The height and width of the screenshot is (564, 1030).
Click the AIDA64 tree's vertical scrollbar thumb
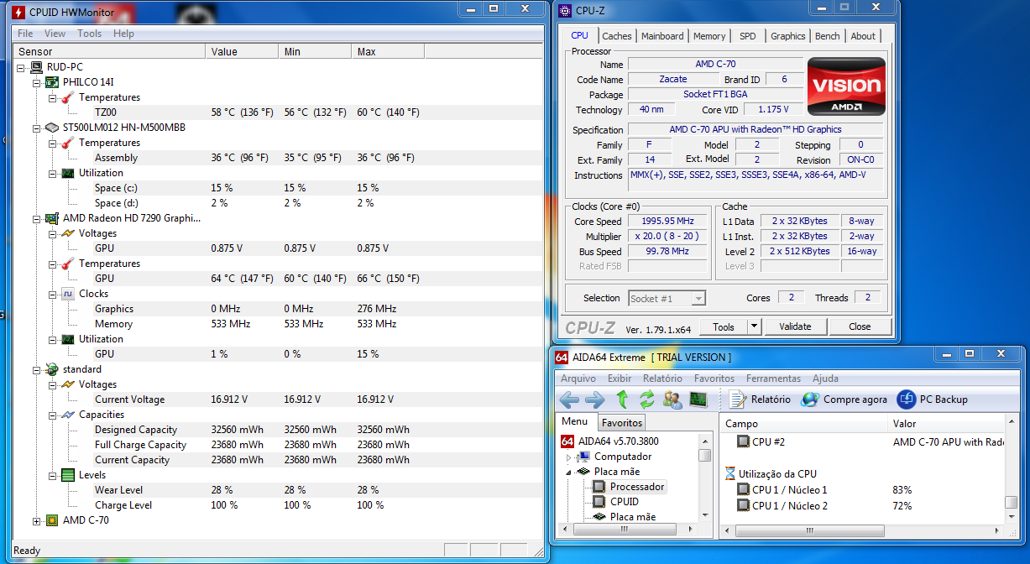click(704, 455)
